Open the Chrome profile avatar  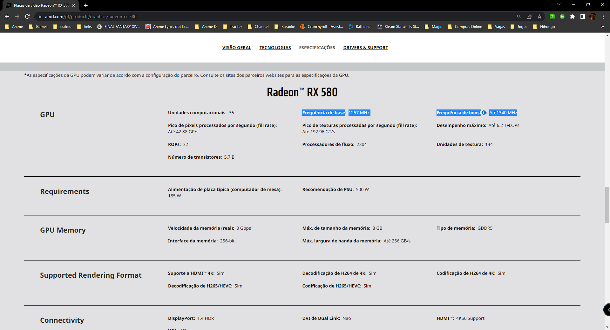(593, 16)
